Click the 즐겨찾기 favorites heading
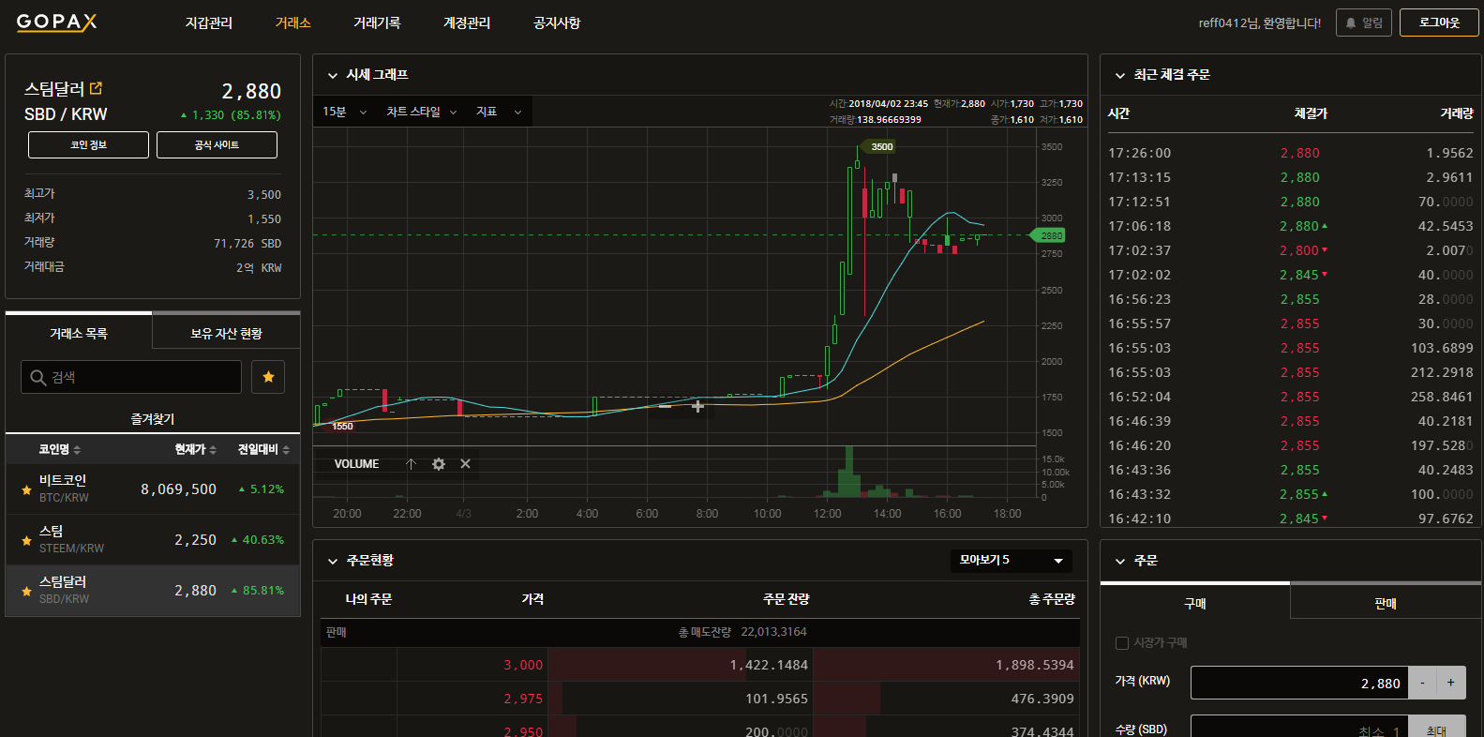This screenshot has height=737, width=1484. tap(153, 419)
